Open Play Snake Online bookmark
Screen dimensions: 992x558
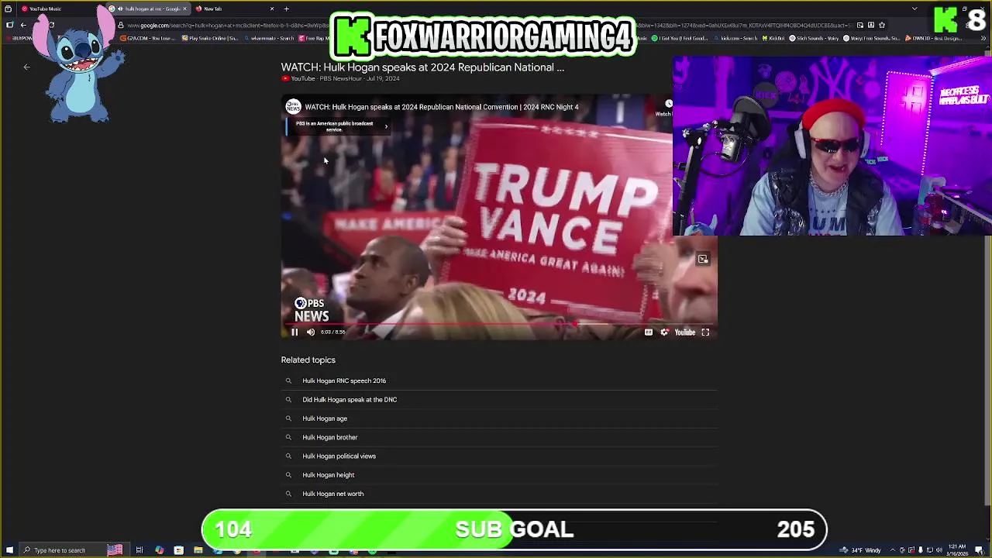click(x=209, y=38)
